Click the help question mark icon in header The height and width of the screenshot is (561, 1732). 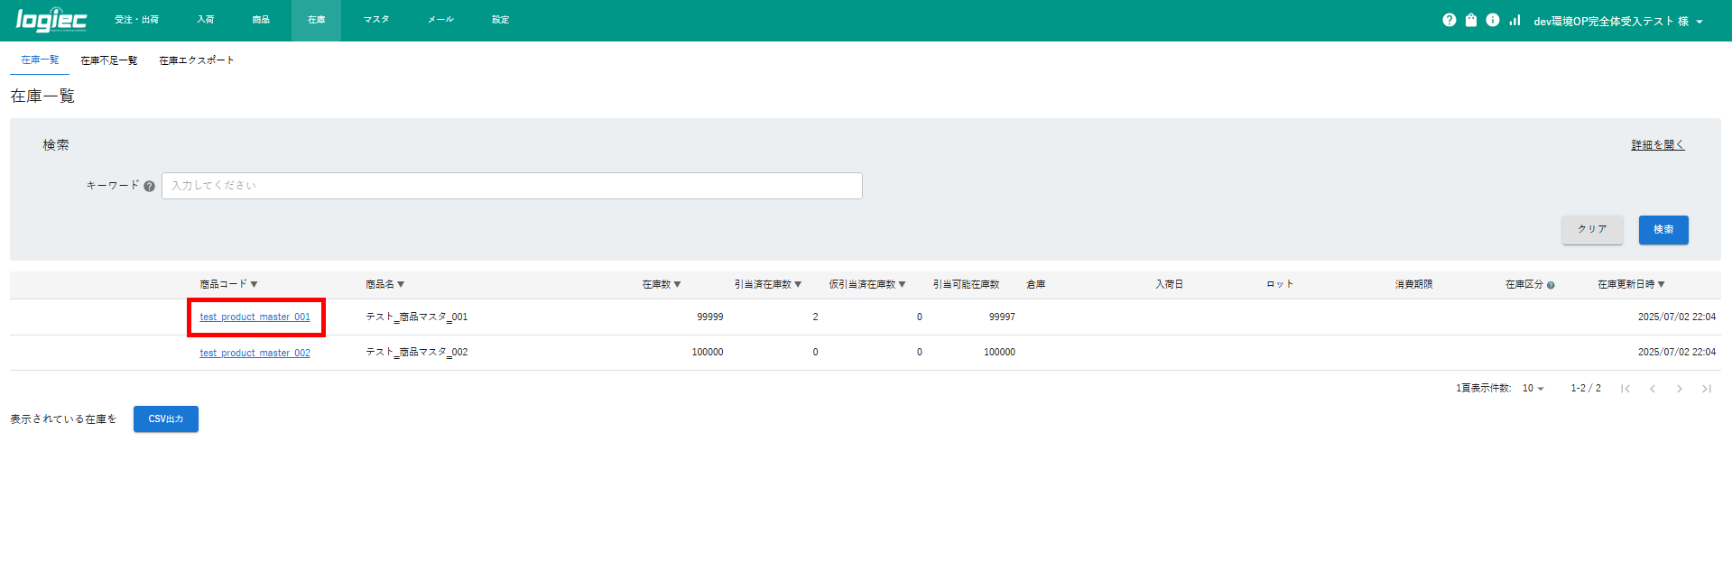point(1449,20)
